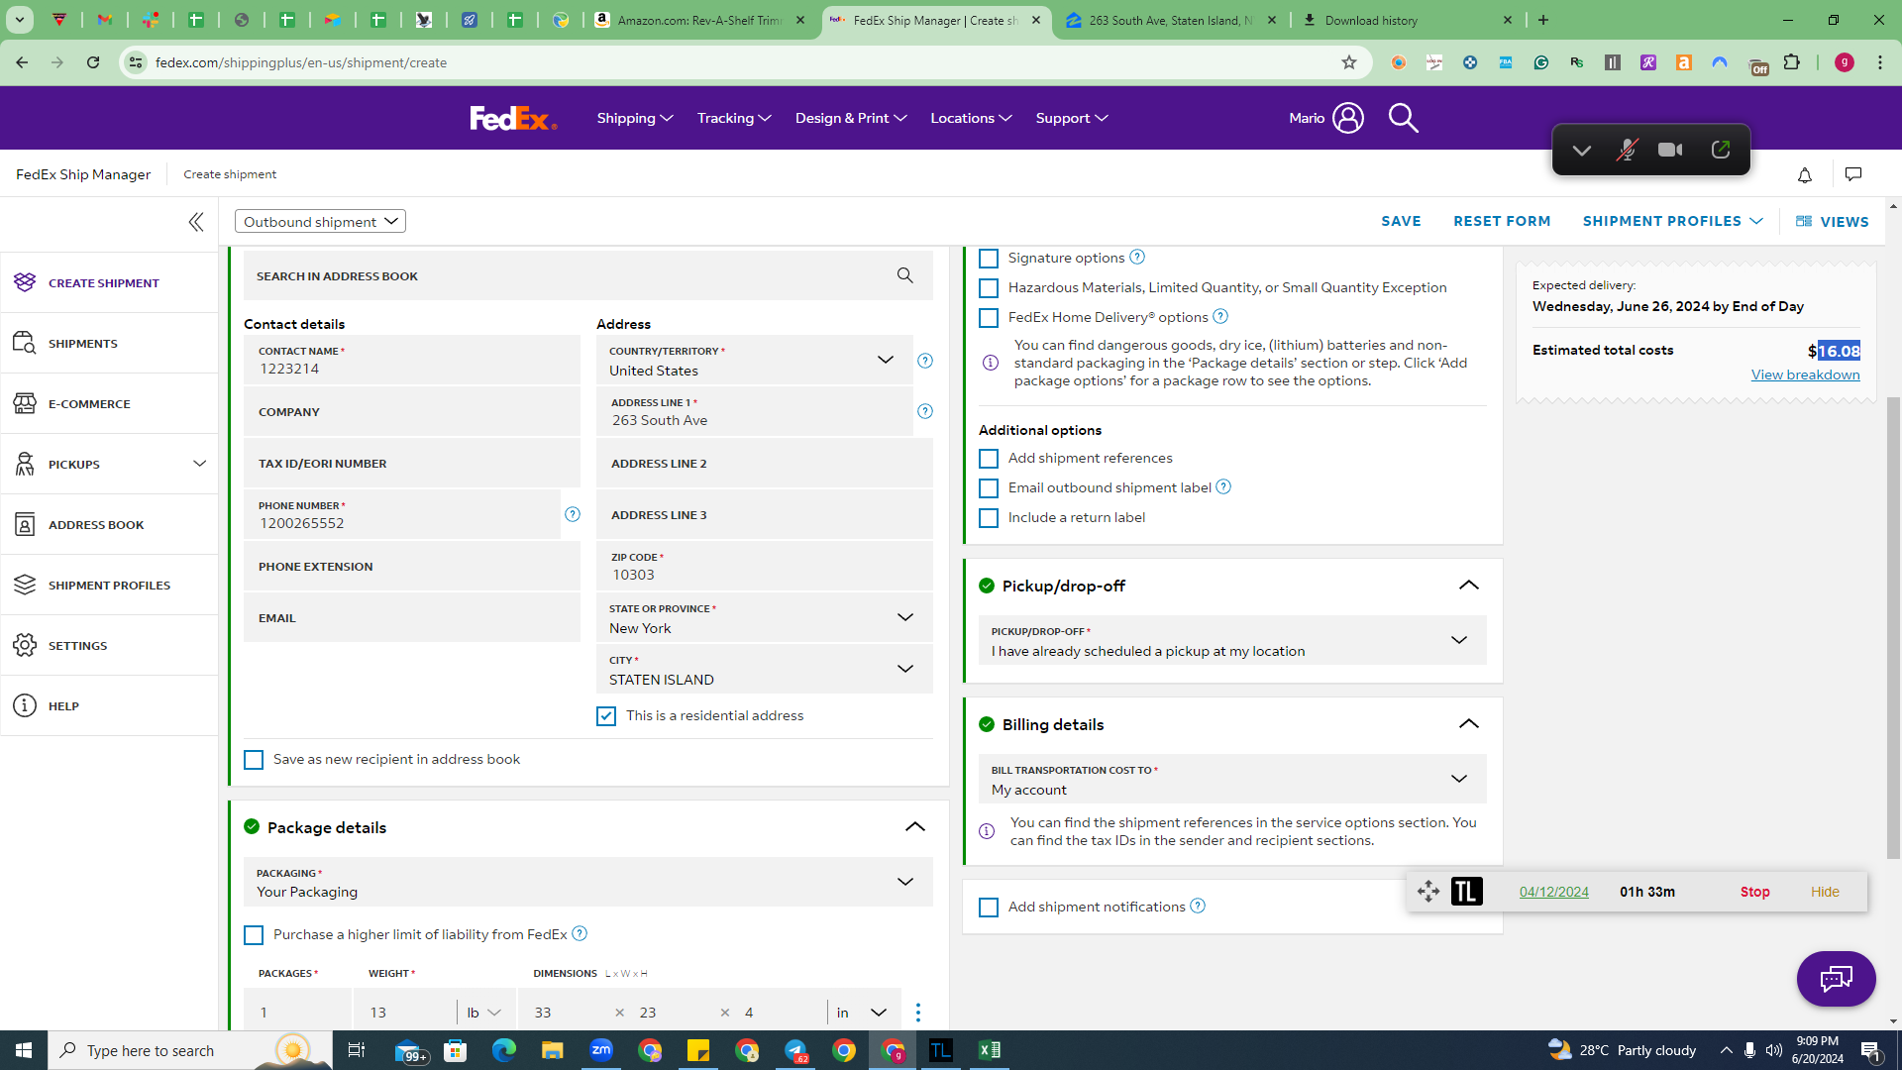Check Save as new recipient in address book
The width and height of the screenshot is (1902, 1070).
pyautogui.click(x=254, y=760)
